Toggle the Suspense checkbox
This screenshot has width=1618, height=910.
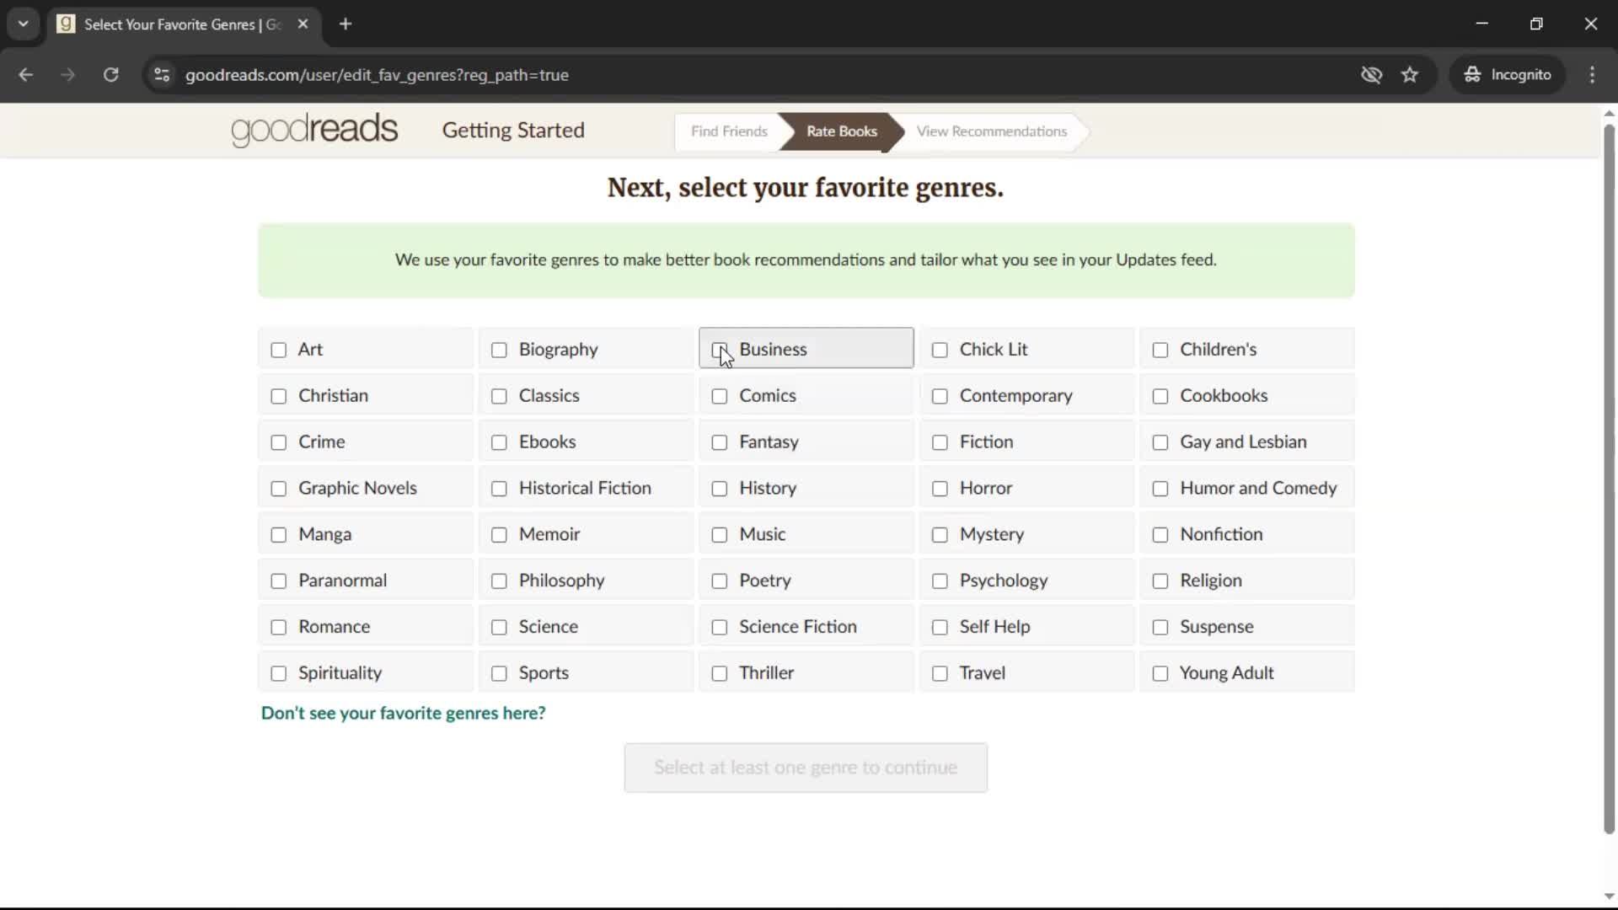[1160, 628]
